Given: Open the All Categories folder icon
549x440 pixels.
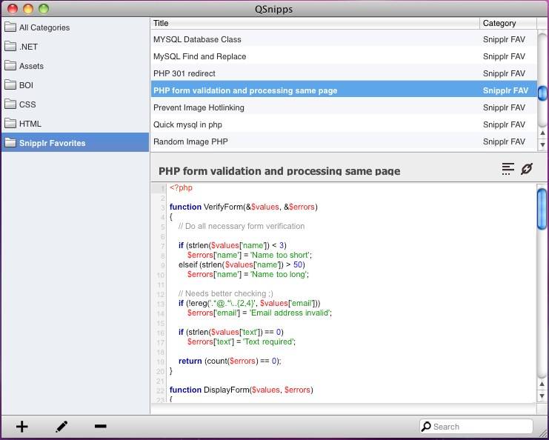Looking at the screenshot, I should pyautogui.click(x=10, y=27).
